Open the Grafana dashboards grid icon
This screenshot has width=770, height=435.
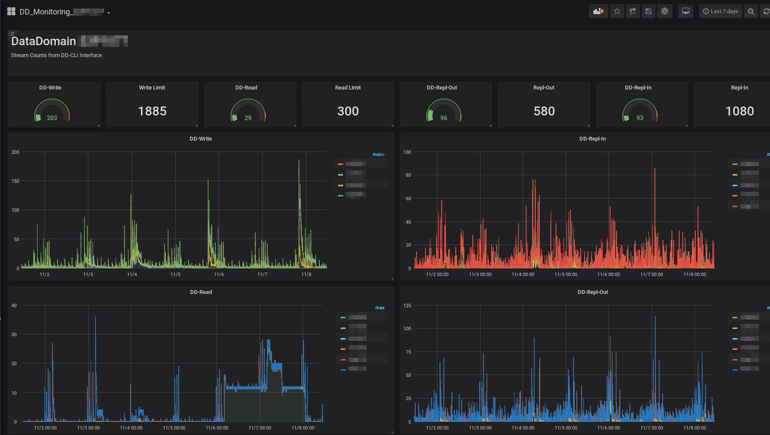(x=11, y=12)
